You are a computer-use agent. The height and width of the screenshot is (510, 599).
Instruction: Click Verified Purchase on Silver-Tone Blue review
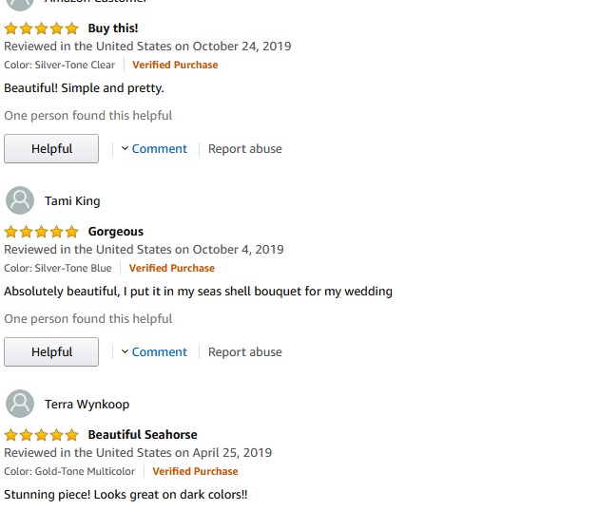(172, 268)
